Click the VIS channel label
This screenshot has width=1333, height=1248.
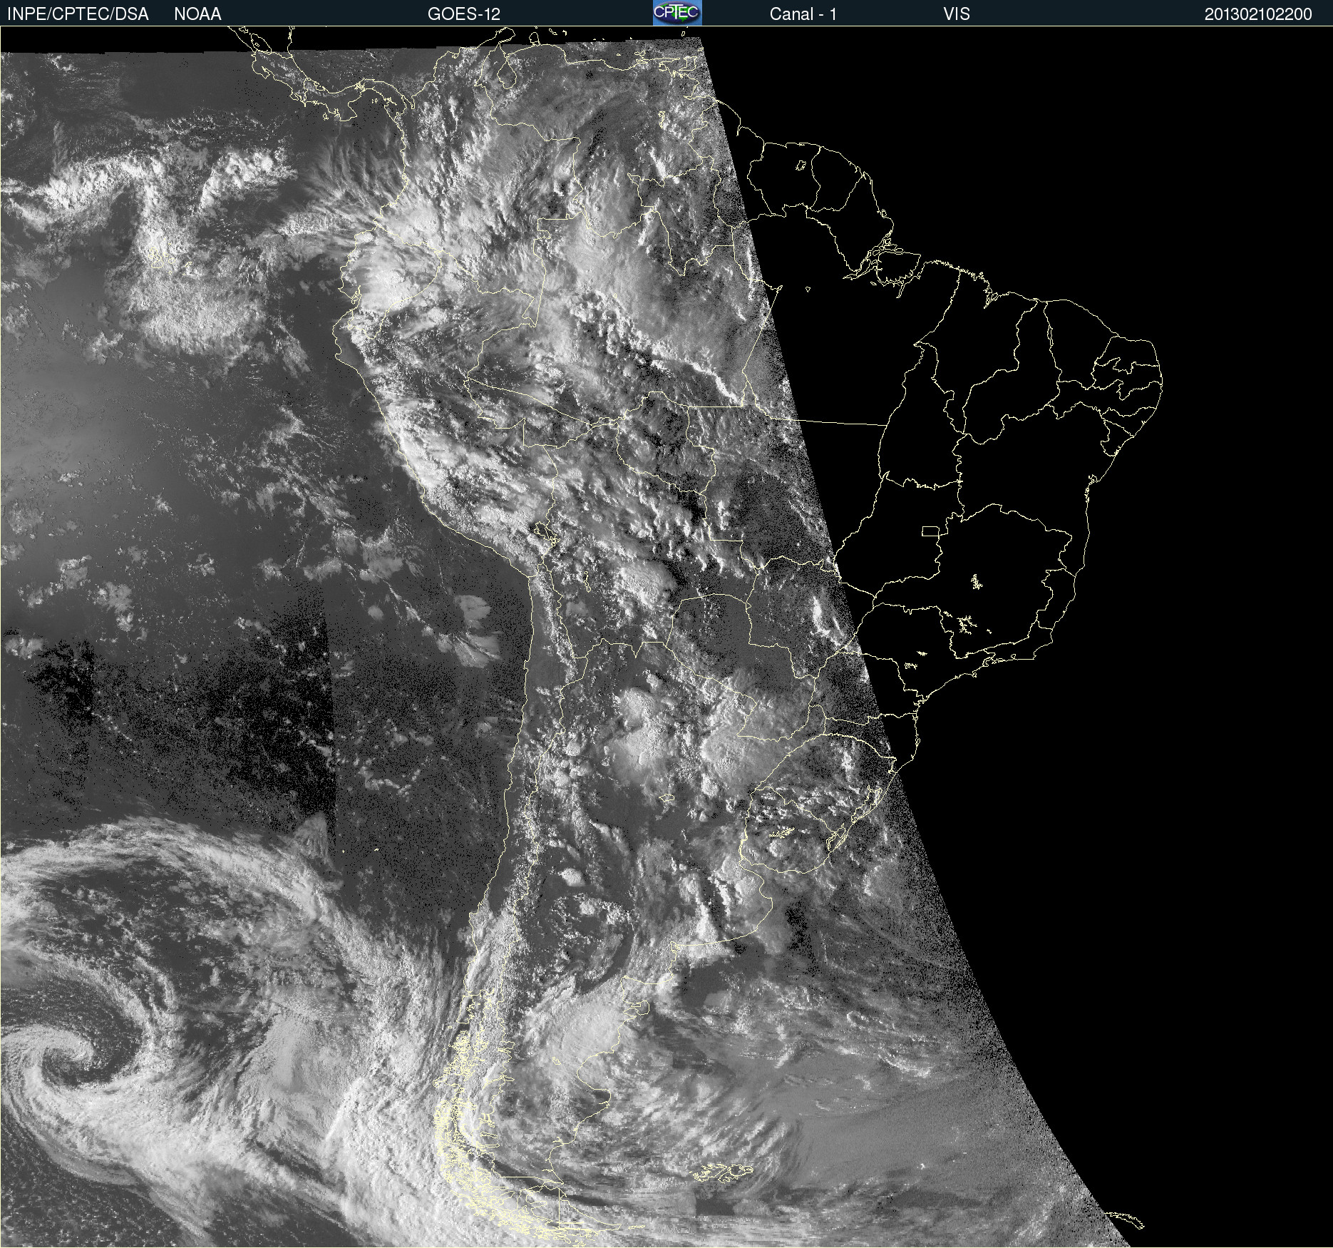click(957, 14)
